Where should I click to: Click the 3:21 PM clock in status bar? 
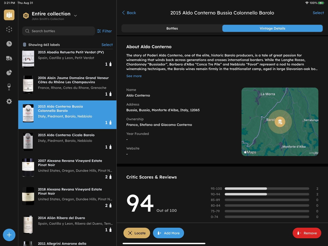tap(10, 3)
